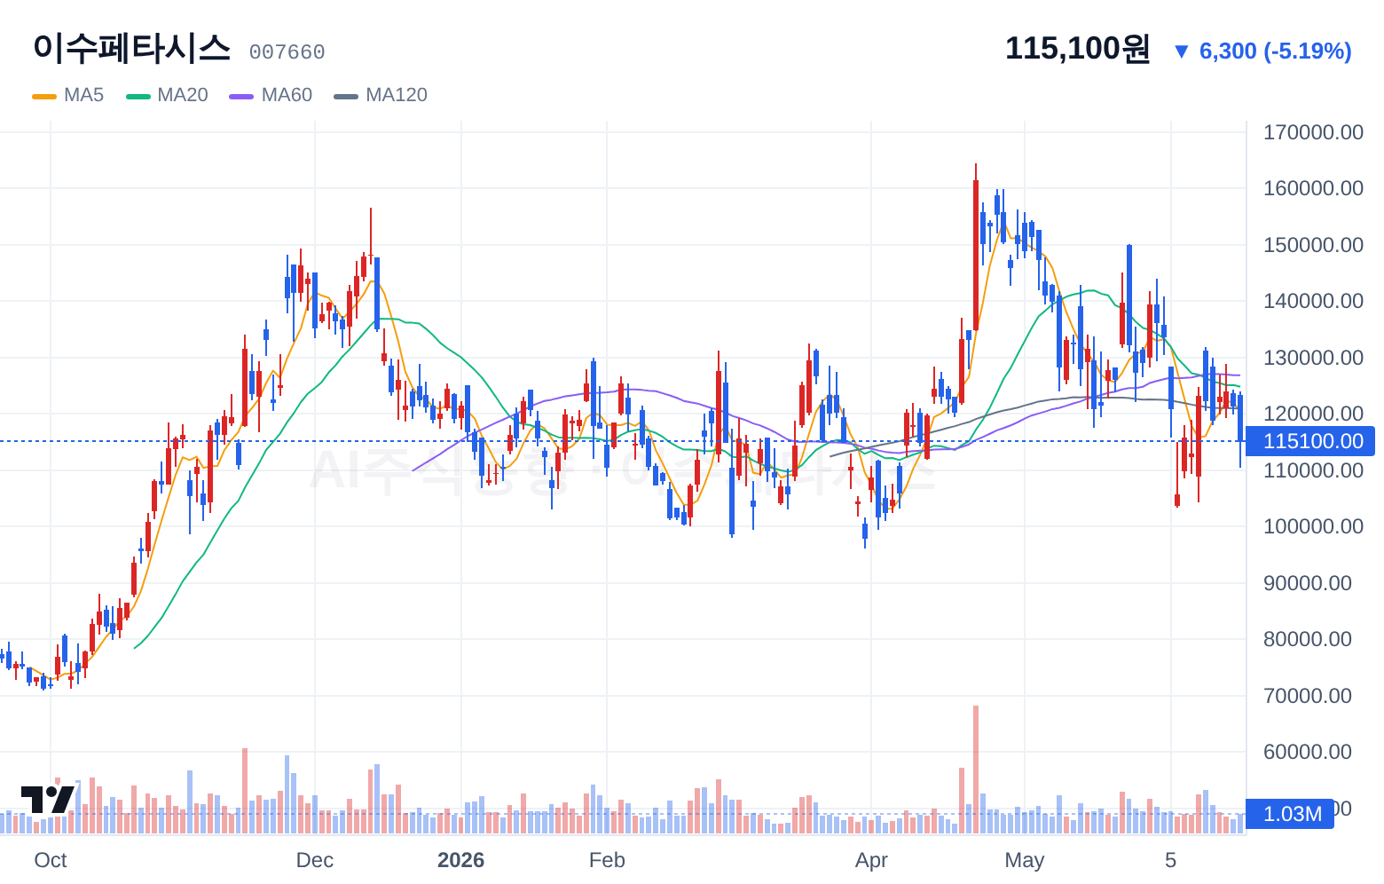Viewport: 1384px width, 884px height.
Task: Click the 150000.00 price axis label
Action: click(1313, 245)
